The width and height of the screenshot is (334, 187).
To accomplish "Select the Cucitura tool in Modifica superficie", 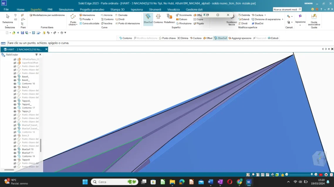I will coord(259,15).
